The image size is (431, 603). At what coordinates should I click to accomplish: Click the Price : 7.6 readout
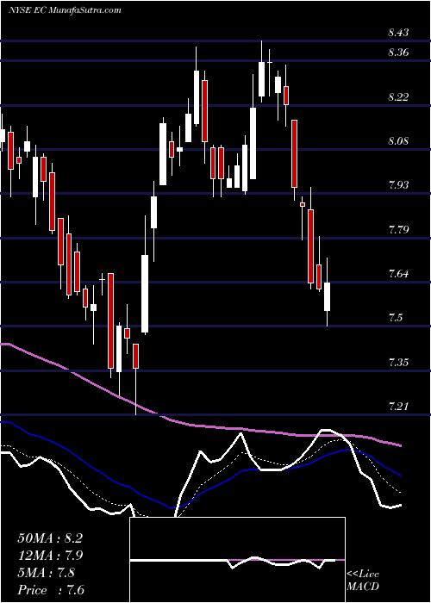pyautogui.click(x=50, y=590)
